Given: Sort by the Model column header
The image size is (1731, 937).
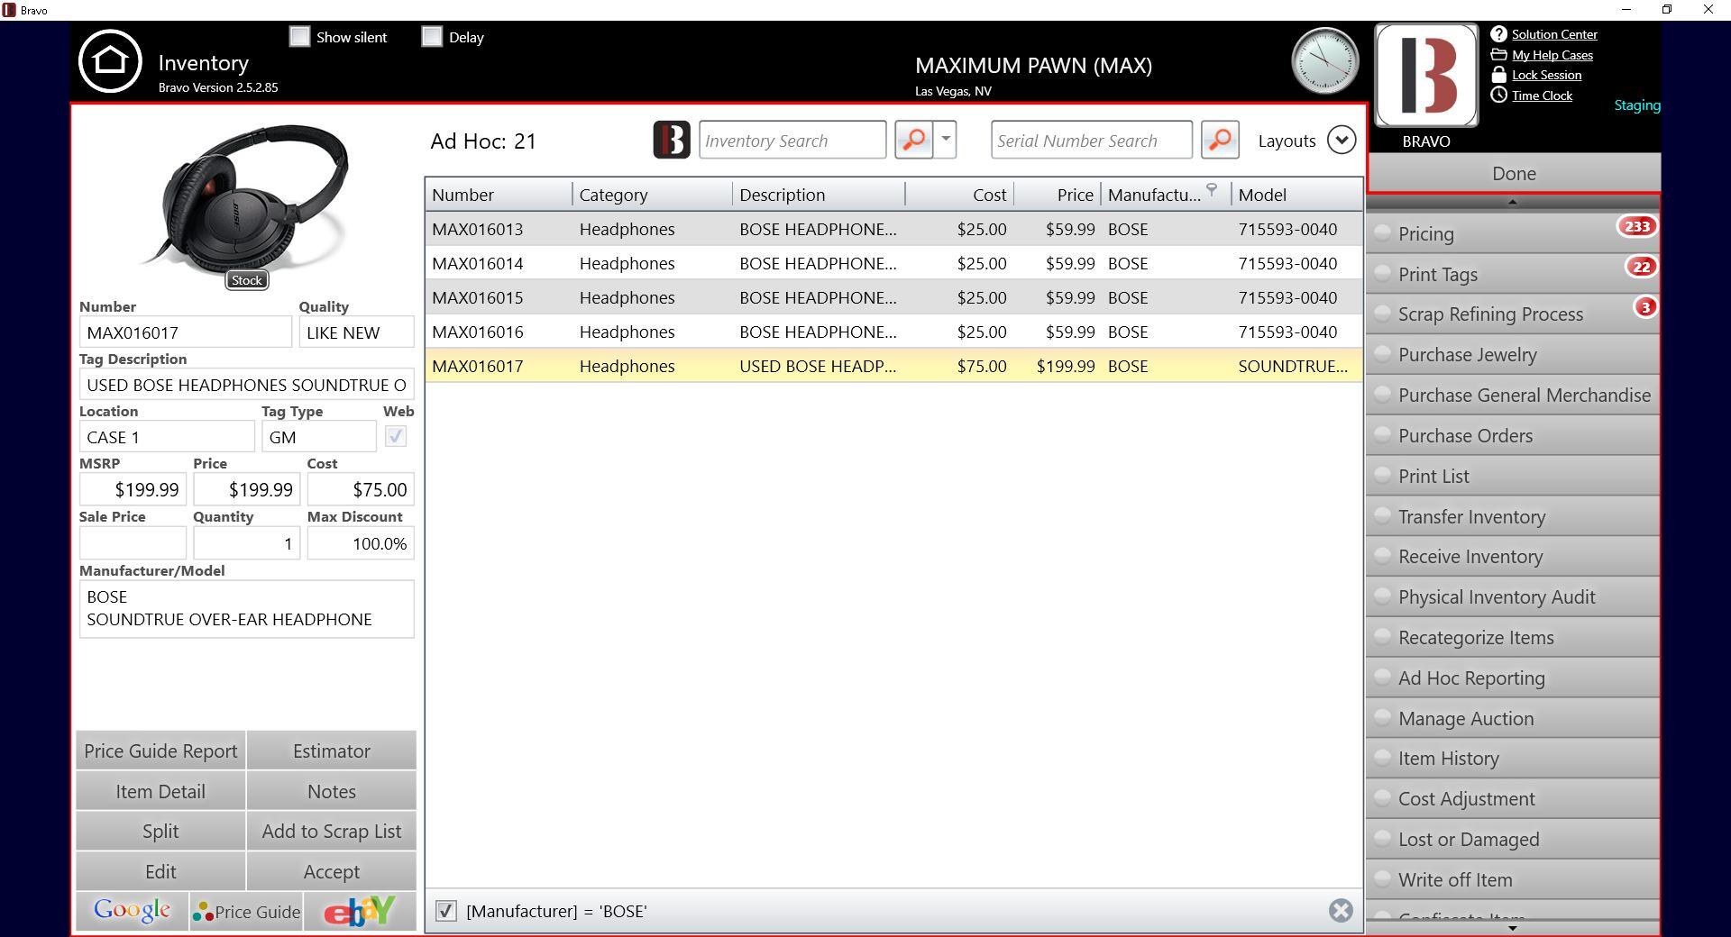Looking at the screenshot, I should pyautogui.click(x=1297, y=195).
